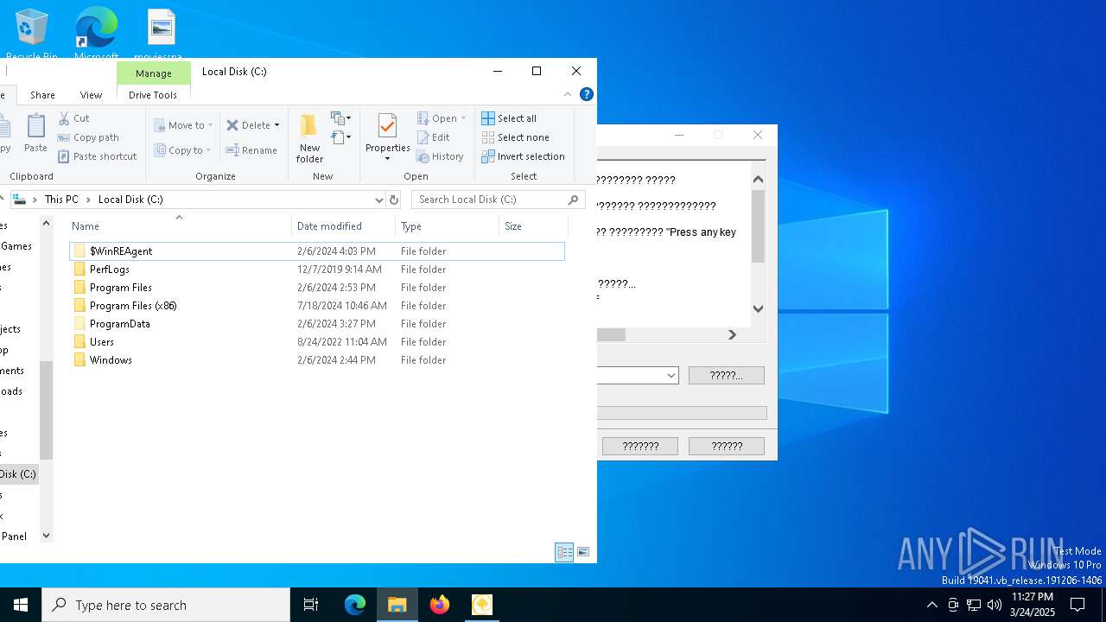Select Disk (C:) in navigation pane
This screenshot has height=622, width=1106.
tap(18, 474)
